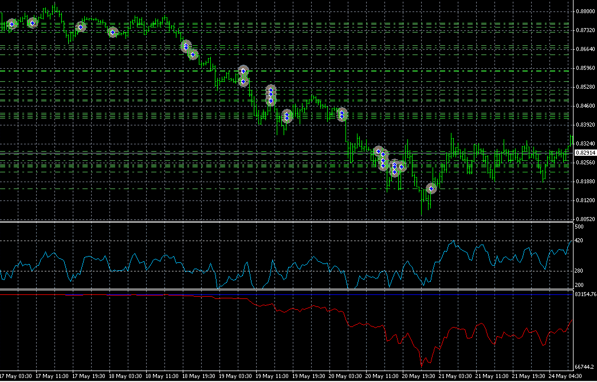Click time label 19 May 03:30
This screenshot has height=382, width=597.
click(235, 376)
